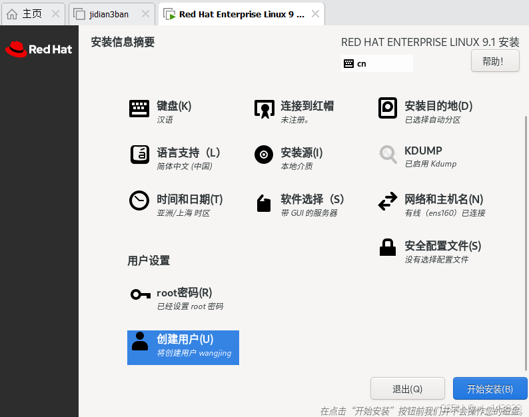
Task: Click the root password key icon
Action: [x=141, y=294]
